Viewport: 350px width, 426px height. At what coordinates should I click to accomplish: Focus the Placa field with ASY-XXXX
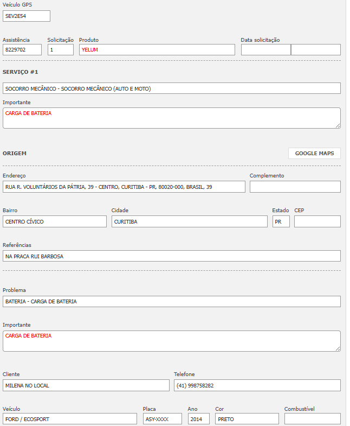162,419
